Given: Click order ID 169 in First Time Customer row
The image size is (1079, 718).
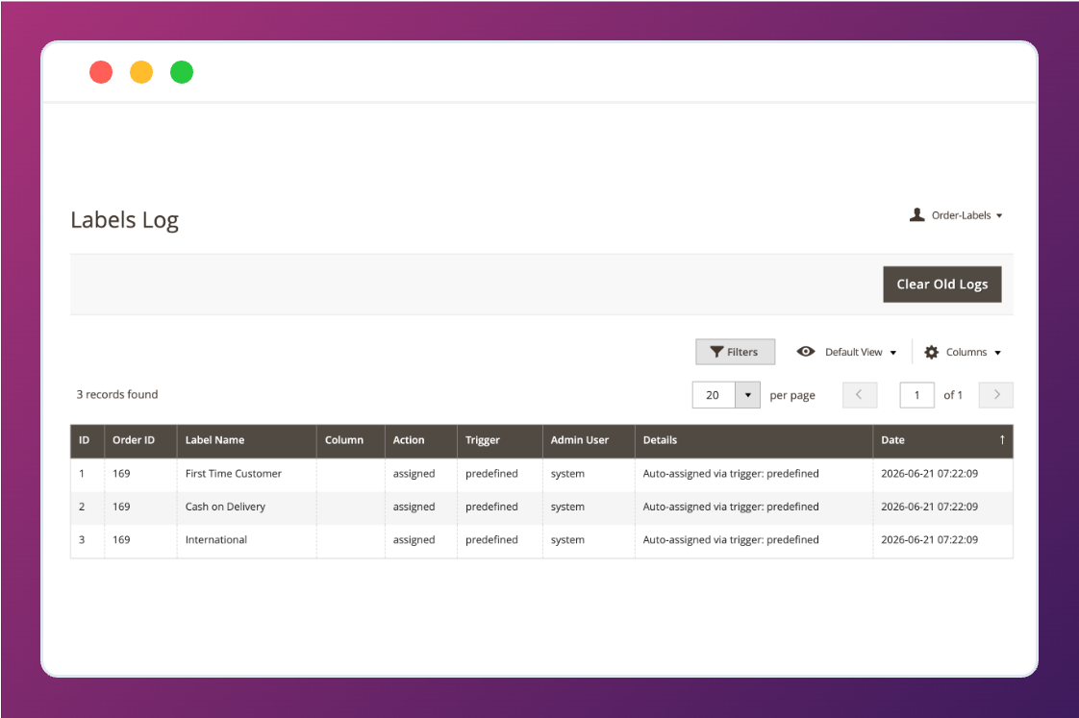Looking at the screenshot, I should [121, 473].
